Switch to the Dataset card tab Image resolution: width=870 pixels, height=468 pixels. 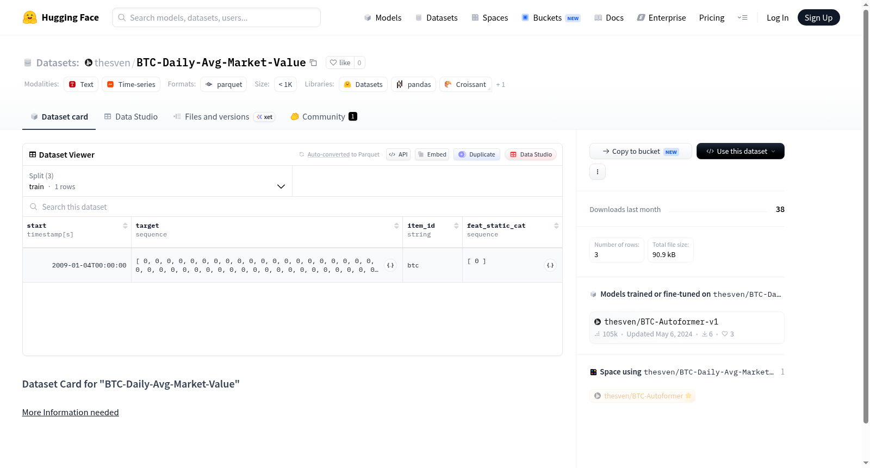pyautogui.click(x=59, y=116)
